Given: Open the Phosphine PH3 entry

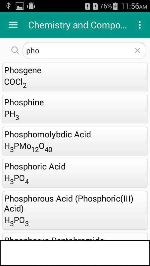Looking at the screenshot, I should click(75, 109).
